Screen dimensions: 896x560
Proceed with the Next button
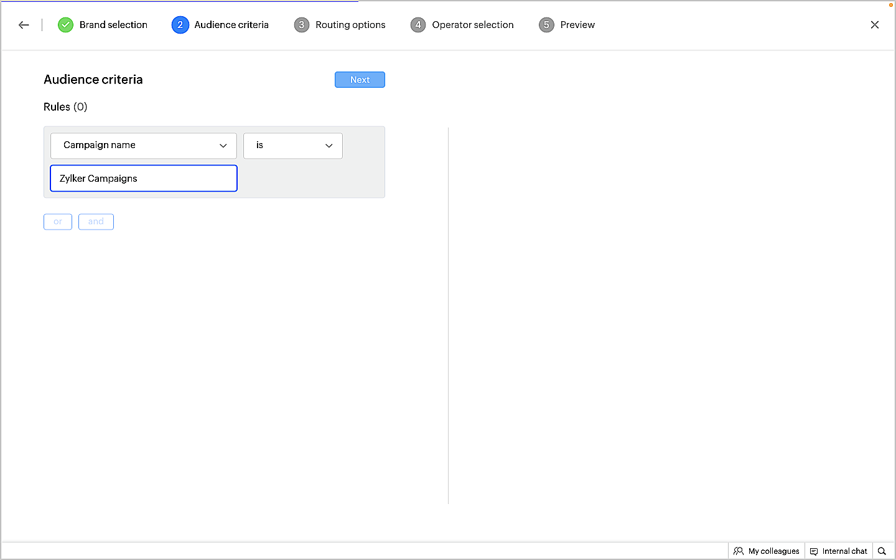coord(360,80)
